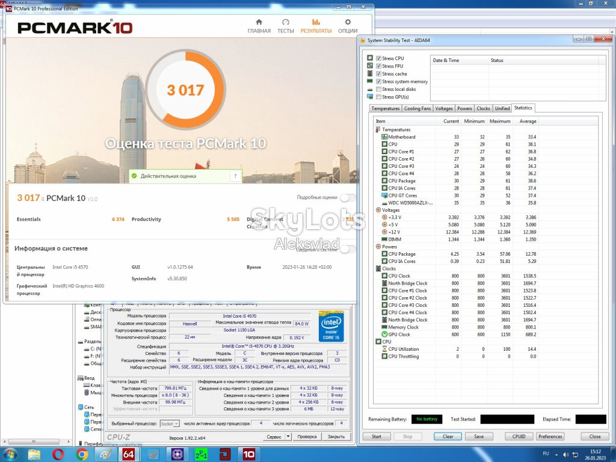Image resolution: width=616 pixels, height=462 pixels.
Task: Open ОПЦИИ gear in PCMark 10
Action: point(348,26)
